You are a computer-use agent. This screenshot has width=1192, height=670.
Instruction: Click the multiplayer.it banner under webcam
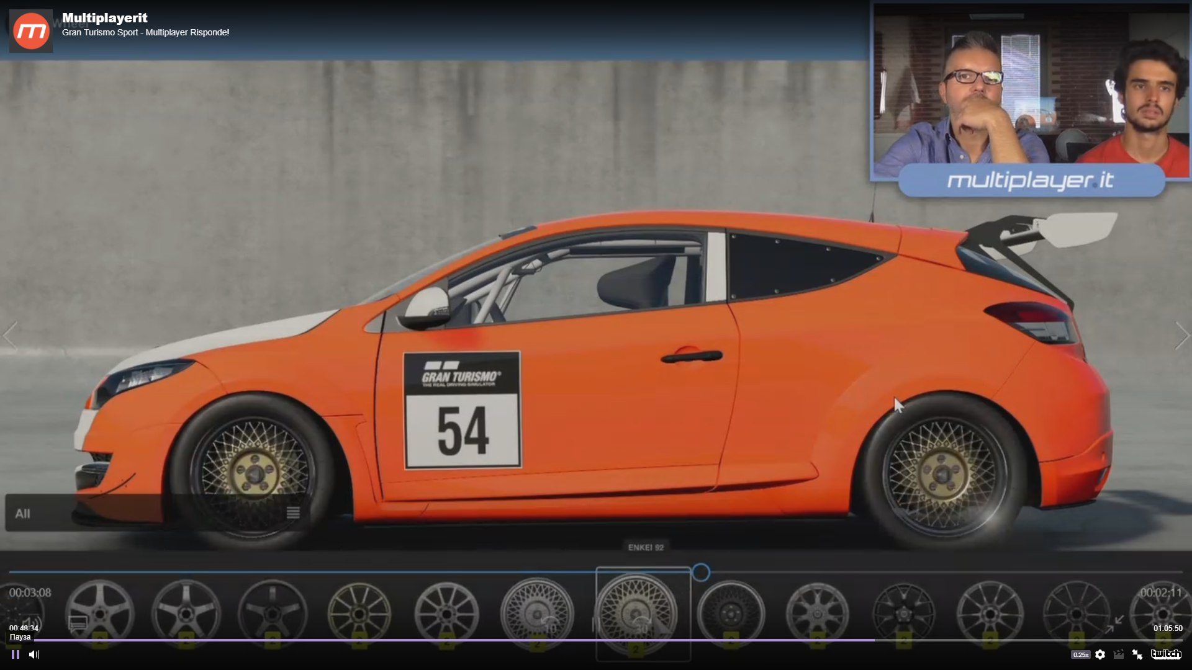click(1031, 181)
